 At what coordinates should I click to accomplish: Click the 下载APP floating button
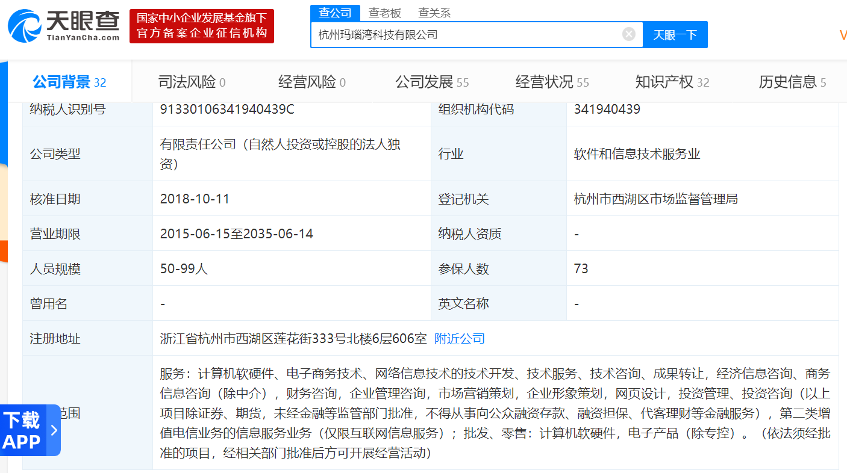[30, 430]
